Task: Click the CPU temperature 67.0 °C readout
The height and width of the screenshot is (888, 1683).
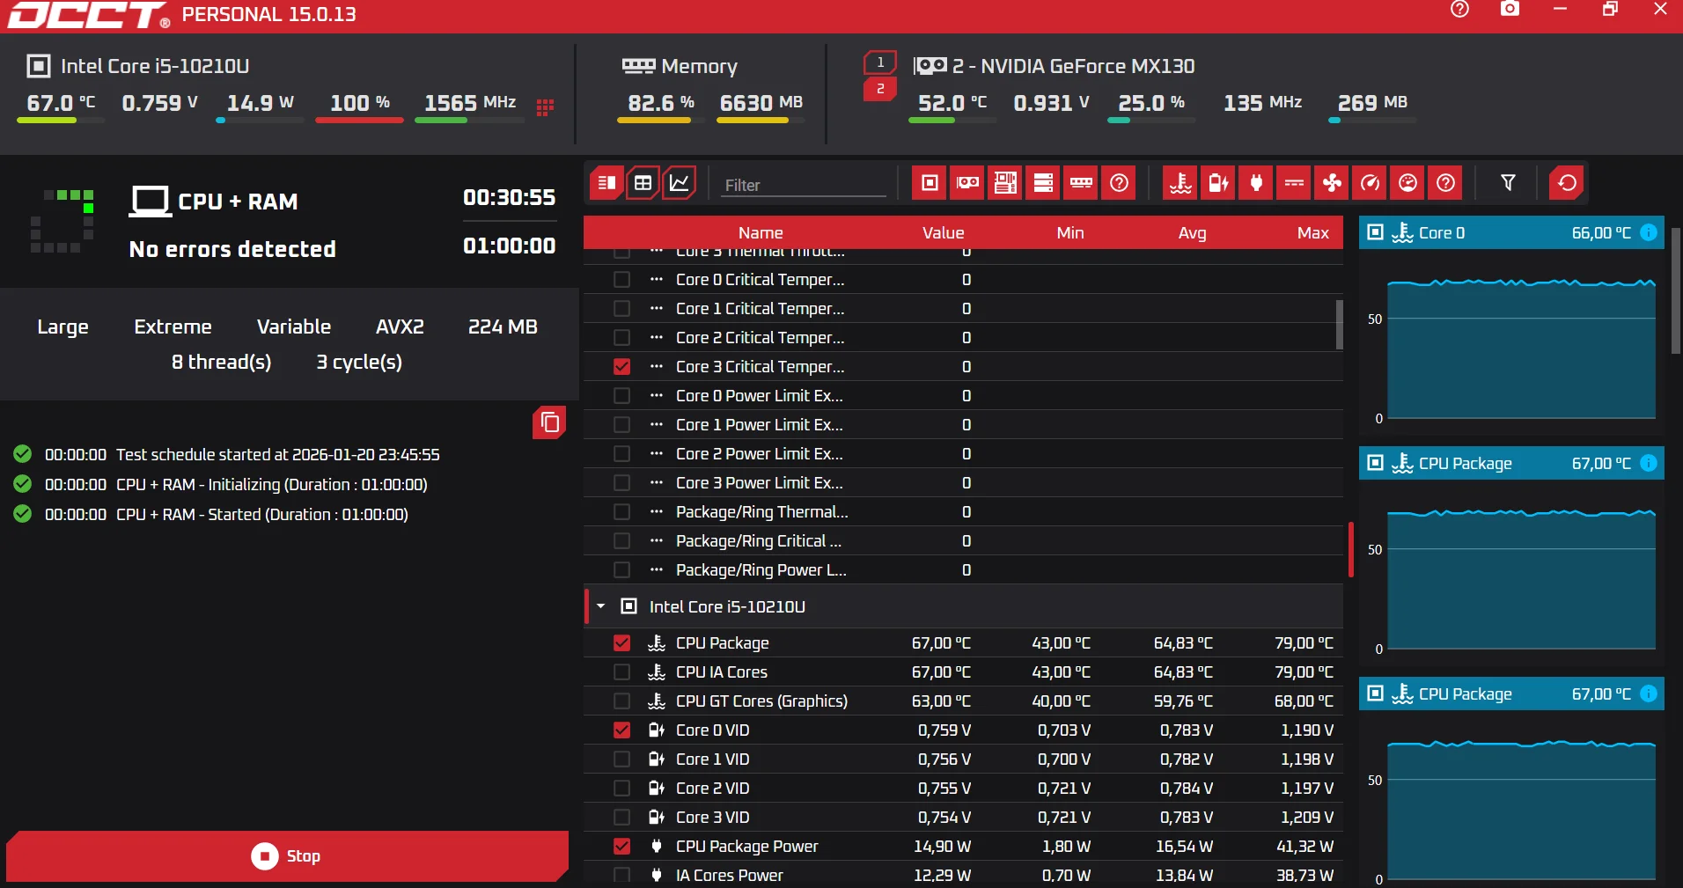Action: click(x=61, y=103)
